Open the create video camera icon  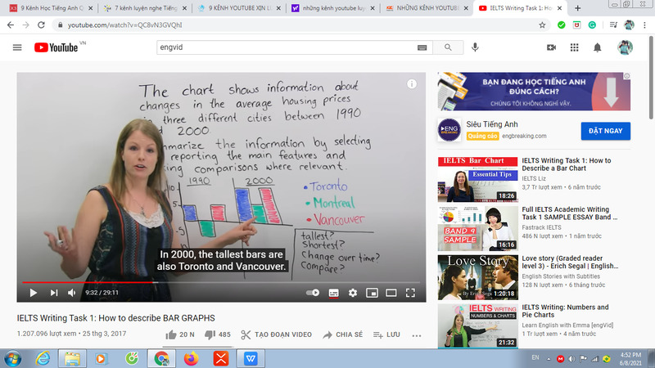pos(551,47)
